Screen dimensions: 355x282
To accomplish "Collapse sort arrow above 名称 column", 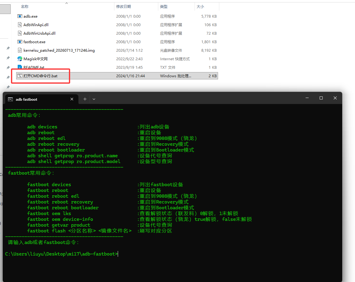I will 66,3.
